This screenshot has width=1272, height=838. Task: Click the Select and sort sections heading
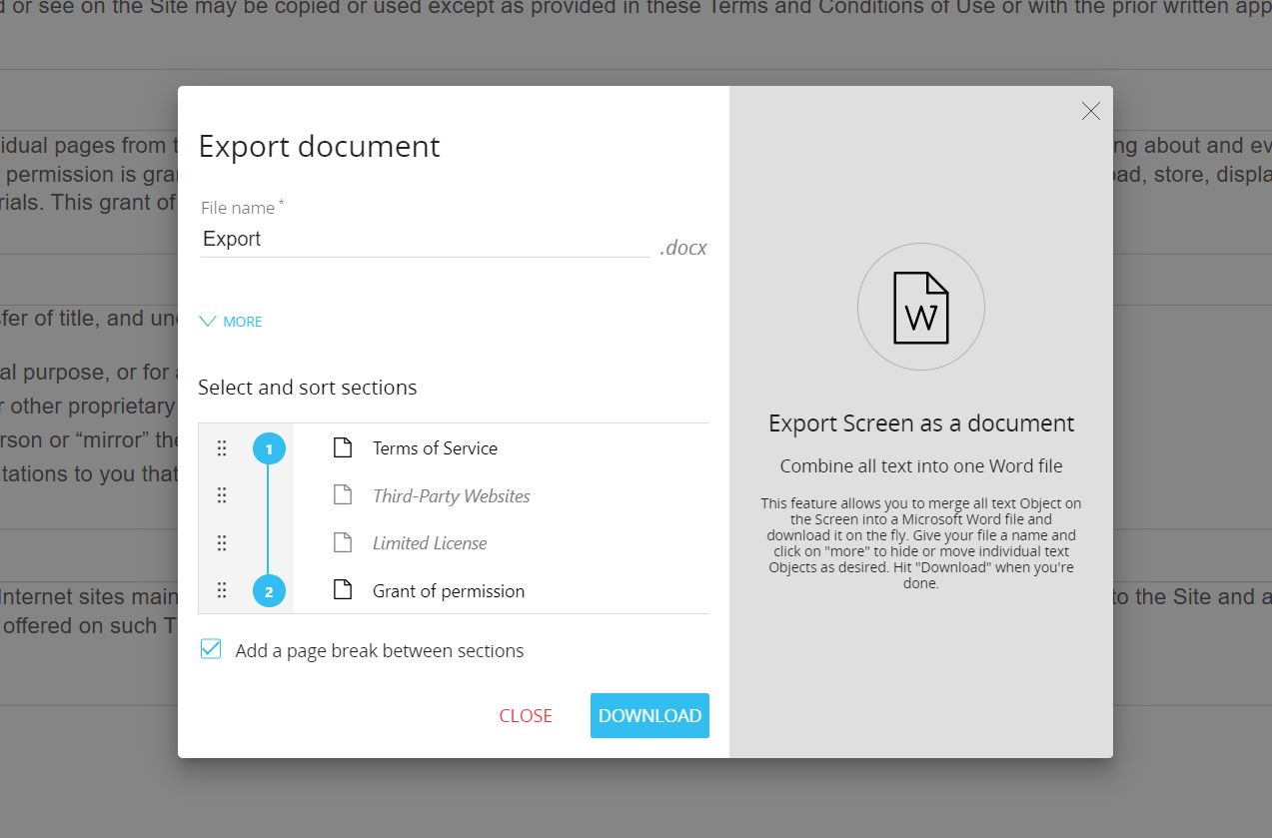pyautogui.click(x=308, y=387)
